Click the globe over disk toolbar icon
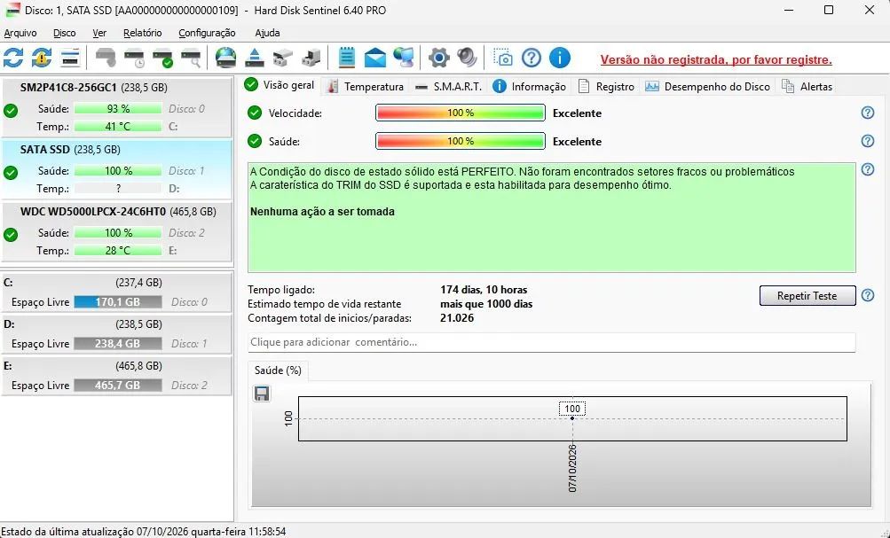Image resolution: width=890 pixels, height=538 pixels. [226, 58]
